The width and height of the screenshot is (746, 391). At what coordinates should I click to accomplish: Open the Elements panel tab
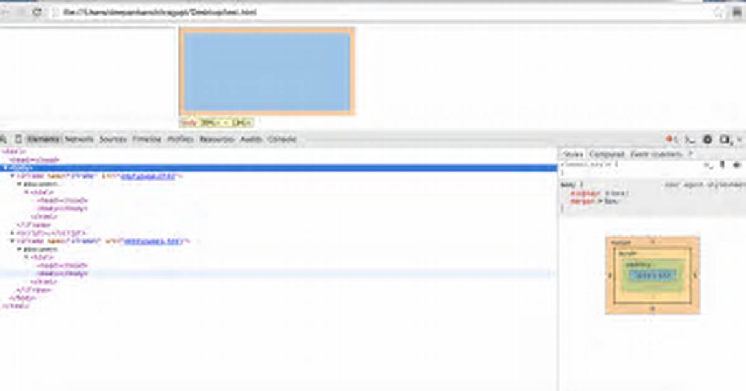43,139
